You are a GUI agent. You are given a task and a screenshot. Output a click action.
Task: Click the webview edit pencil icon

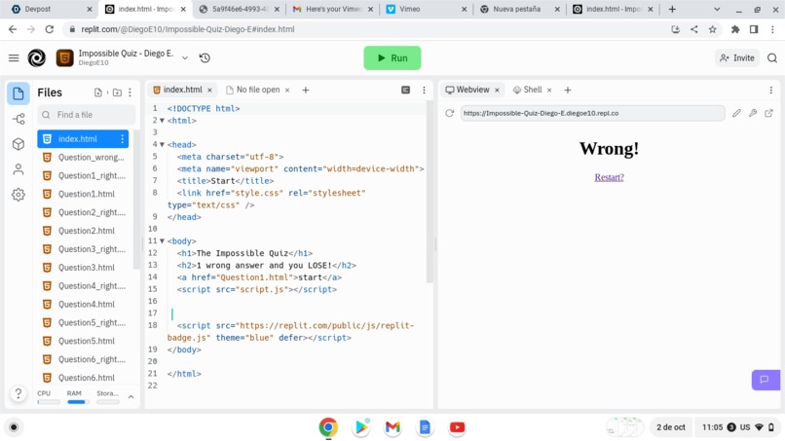(x=736, y=113)
